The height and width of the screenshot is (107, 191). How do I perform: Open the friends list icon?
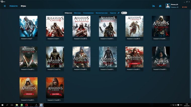pyautogui.click(x=160, y=6)
